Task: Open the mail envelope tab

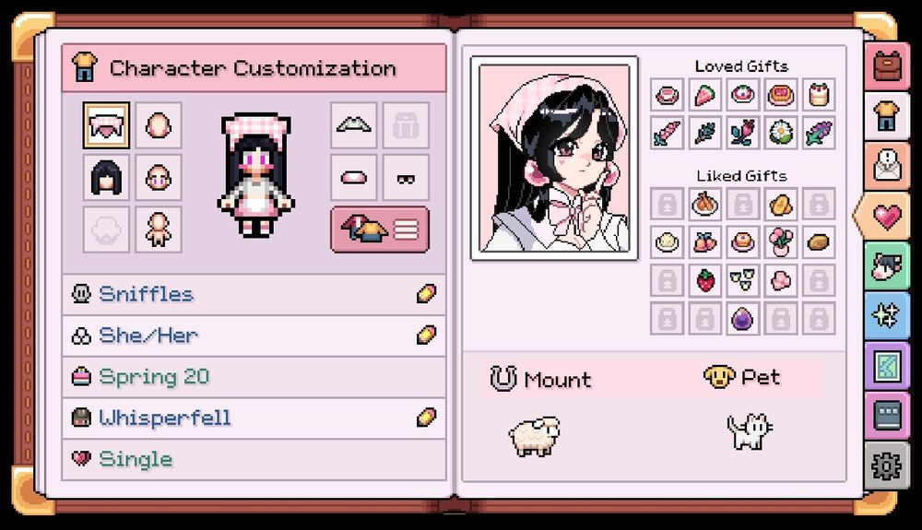Action: click(887, 166)
